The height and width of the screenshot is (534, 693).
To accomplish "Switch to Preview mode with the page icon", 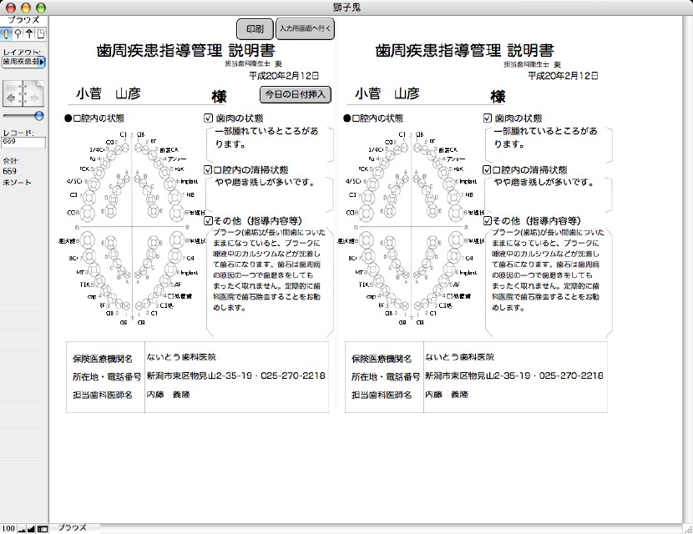I will [x=41, y=33].
